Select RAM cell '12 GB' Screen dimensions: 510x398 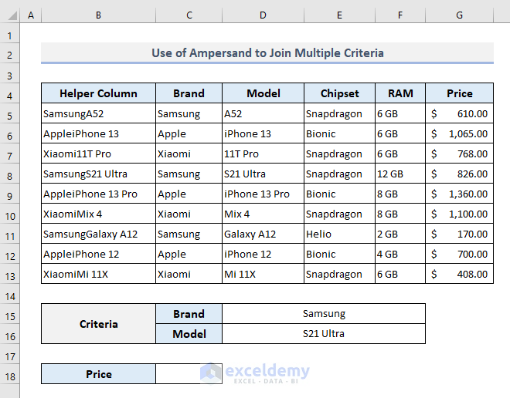(400, 174)
